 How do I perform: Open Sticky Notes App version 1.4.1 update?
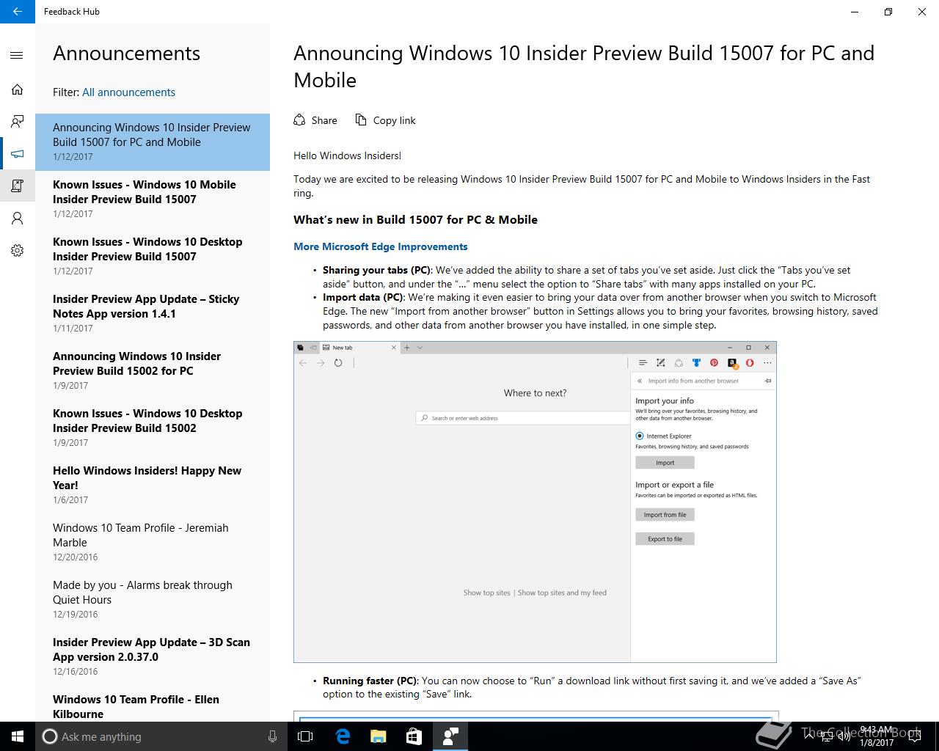(x=153, y=314)
